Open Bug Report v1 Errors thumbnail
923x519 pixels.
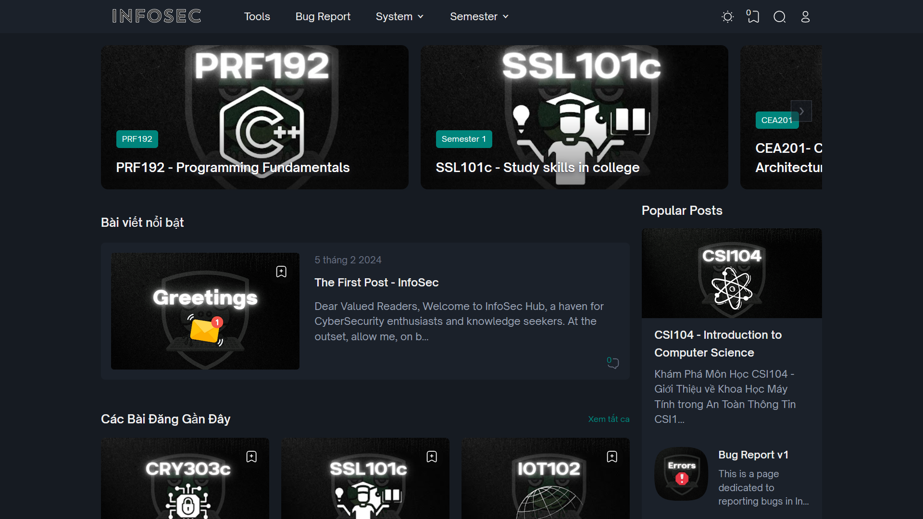click(x=681, y=474)
